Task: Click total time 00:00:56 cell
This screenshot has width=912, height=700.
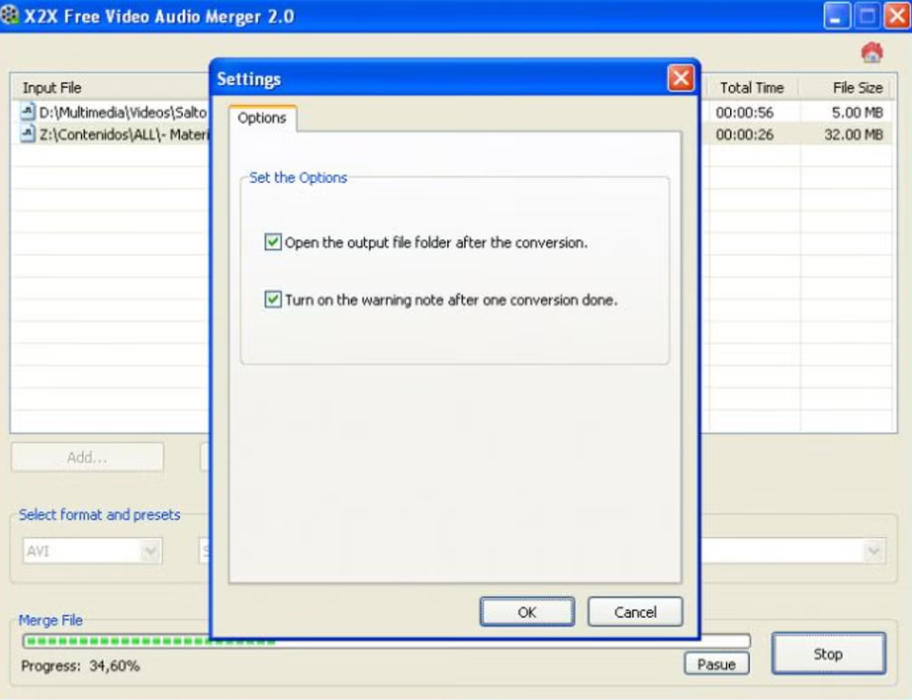Action: coord(744,113)
